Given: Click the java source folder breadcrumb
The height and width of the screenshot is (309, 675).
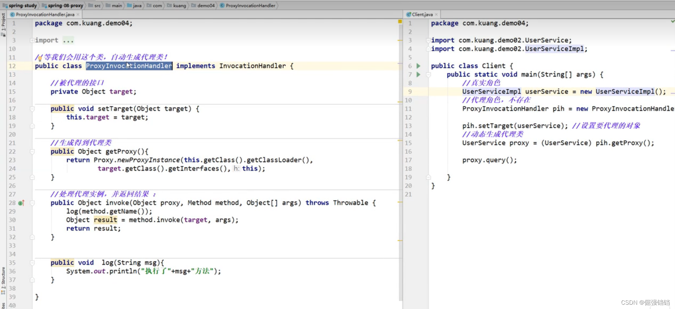Looking at the screenshot, I should 134,5.
